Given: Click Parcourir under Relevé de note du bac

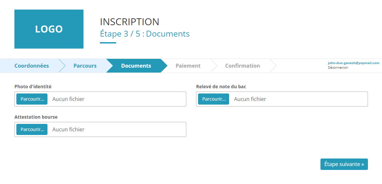Looking at the screenshot, I should (x=213, y=99).
